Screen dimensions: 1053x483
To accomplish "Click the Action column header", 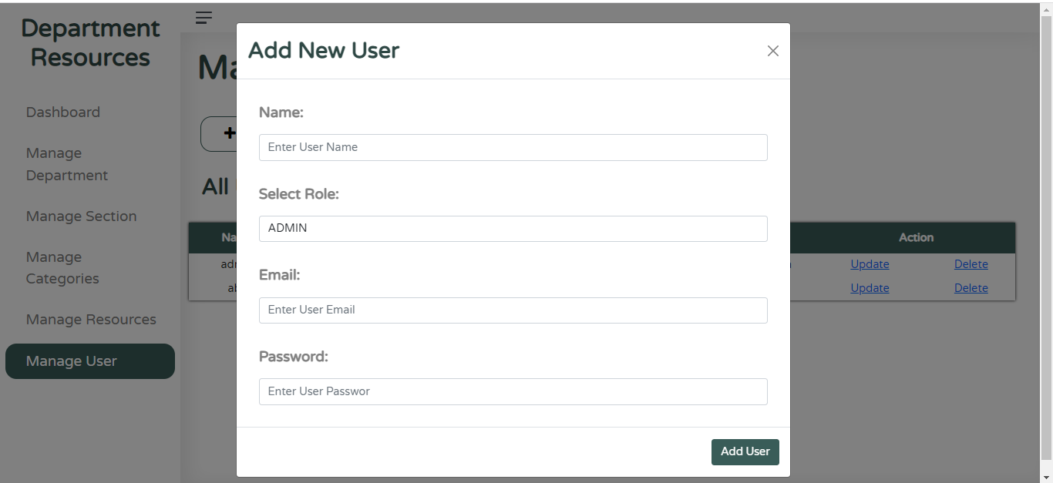I will [916, 237].
